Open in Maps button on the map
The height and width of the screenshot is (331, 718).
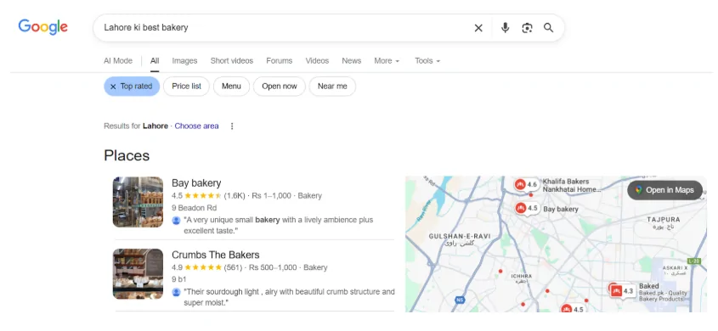tap(664, 190)
